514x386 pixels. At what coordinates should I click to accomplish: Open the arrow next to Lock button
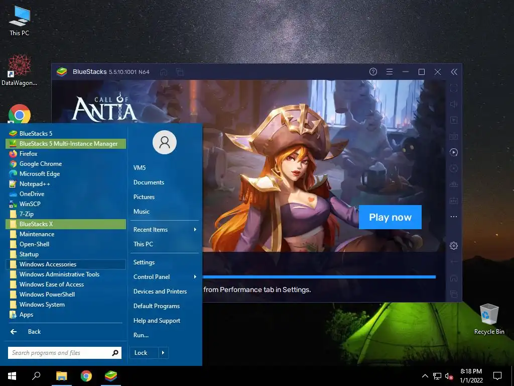point(163,353)
